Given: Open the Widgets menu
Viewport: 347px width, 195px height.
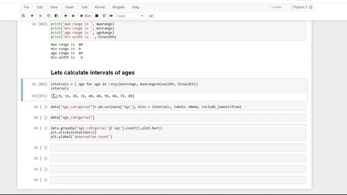Looking at the screenshot, I should 118,7.
